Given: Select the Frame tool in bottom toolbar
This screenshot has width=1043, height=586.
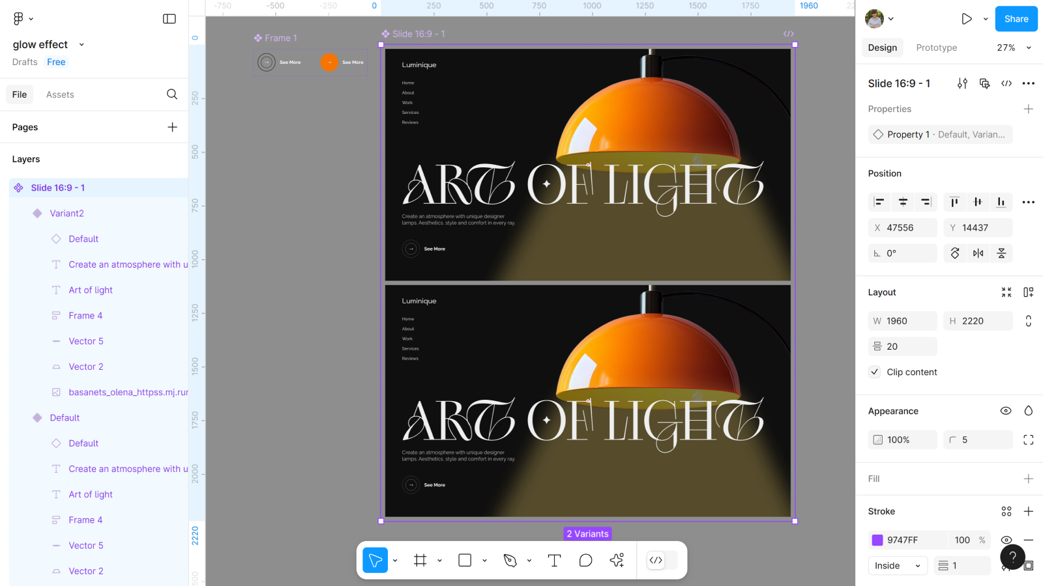Looking at the screenshot, I should click(x=420, y=561).
